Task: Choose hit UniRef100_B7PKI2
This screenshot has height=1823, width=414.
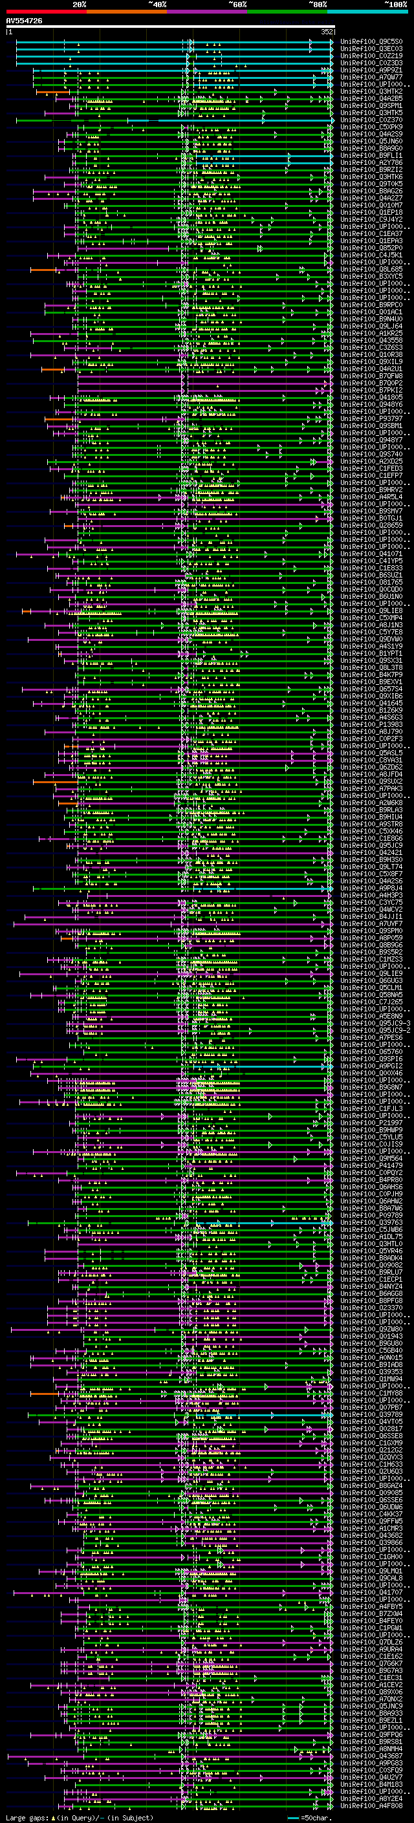Action: pyautogui.click(x=371, y=390)
